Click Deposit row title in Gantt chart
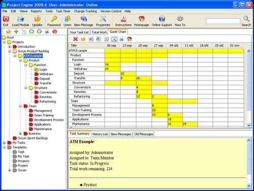The image size is (254, 191). [79, 73]
